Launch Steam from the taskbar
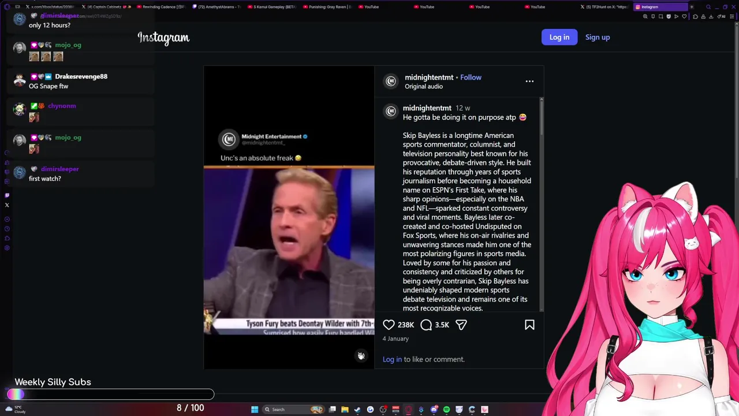 tap(357, 410)
